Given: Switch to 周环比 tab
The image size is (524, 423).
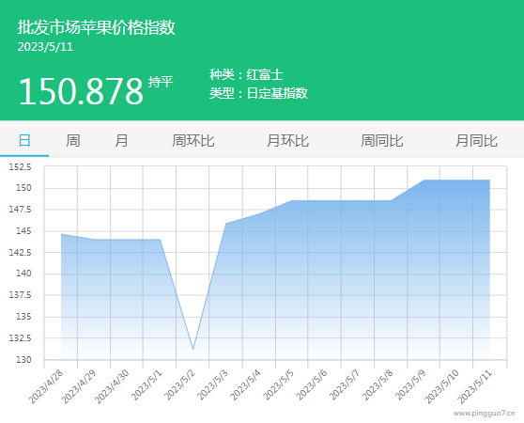Looking at the screenshot, I should [193, 140].
